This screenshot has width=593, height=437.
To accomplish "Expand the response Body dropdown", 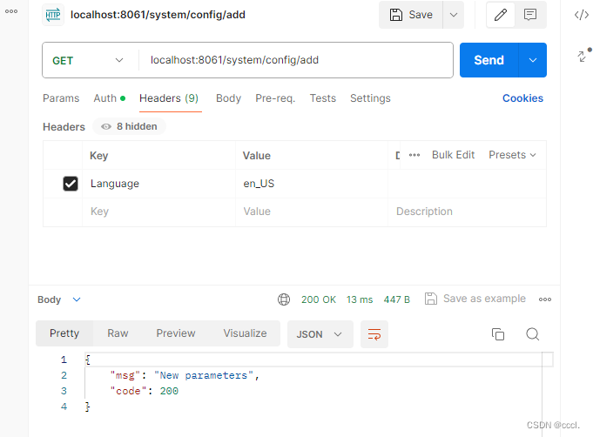I will coord(59,299).
